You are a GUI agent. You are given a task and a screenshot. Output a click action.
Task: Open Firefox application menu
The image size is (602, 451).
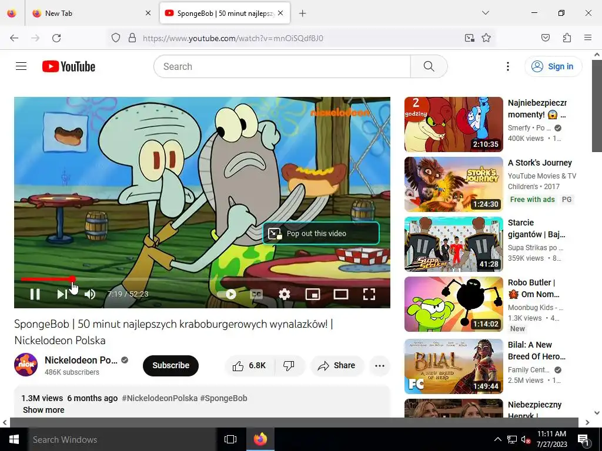588,38
